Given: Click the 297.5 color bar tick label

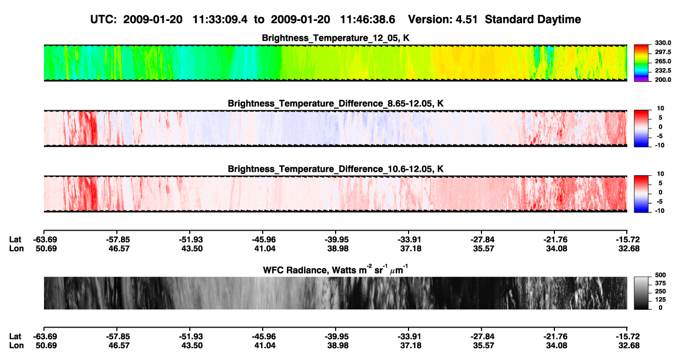Looking at the screenshot, I should 663,52.
